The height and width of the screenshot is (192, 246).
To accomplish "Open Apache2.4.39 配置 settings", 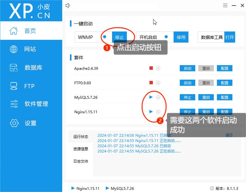I will tap(225, 69).
